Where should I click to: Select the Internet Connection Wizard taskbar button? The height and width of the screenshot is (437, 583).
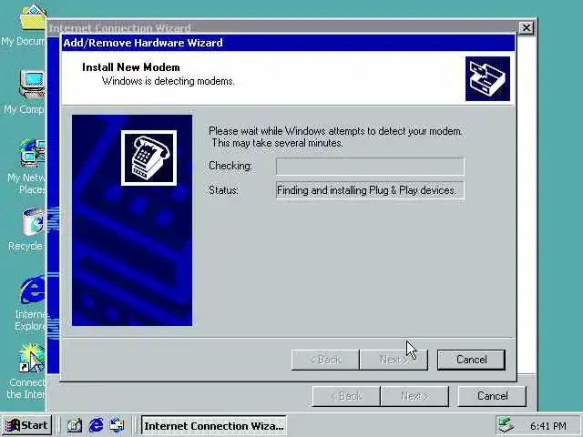click(x=214, y=425)
